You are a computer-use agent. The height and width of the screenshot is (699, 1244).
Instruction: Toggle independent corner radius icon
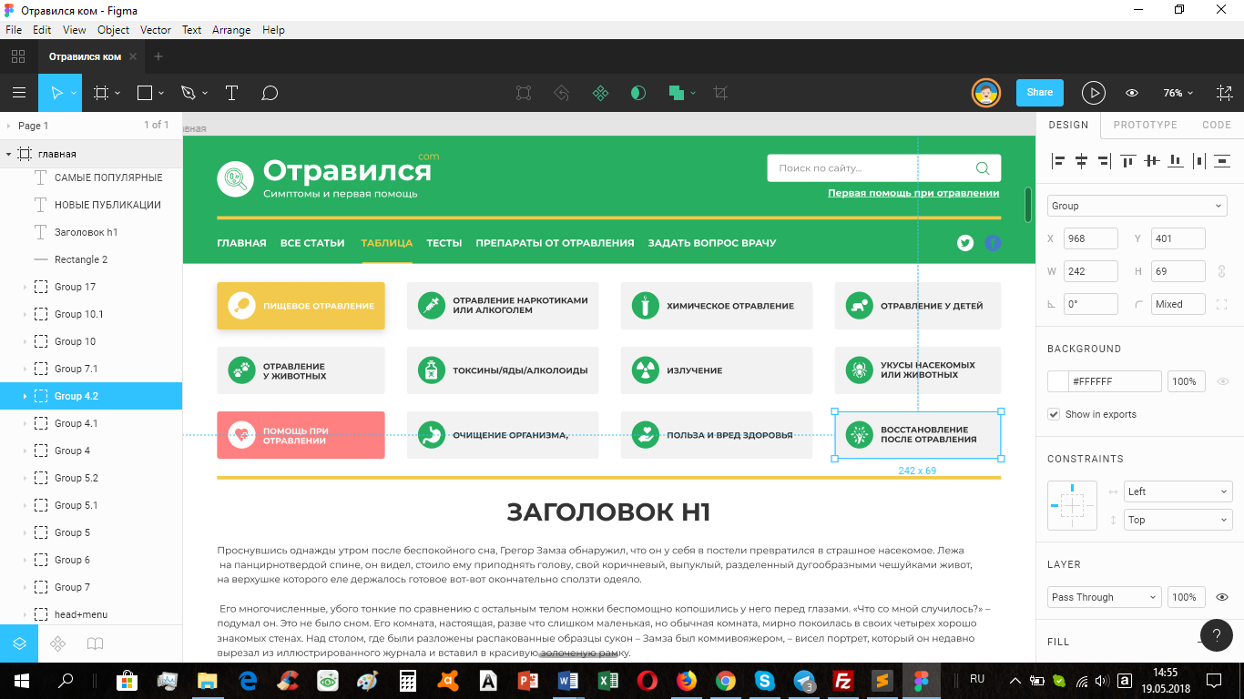(1222, 304)
